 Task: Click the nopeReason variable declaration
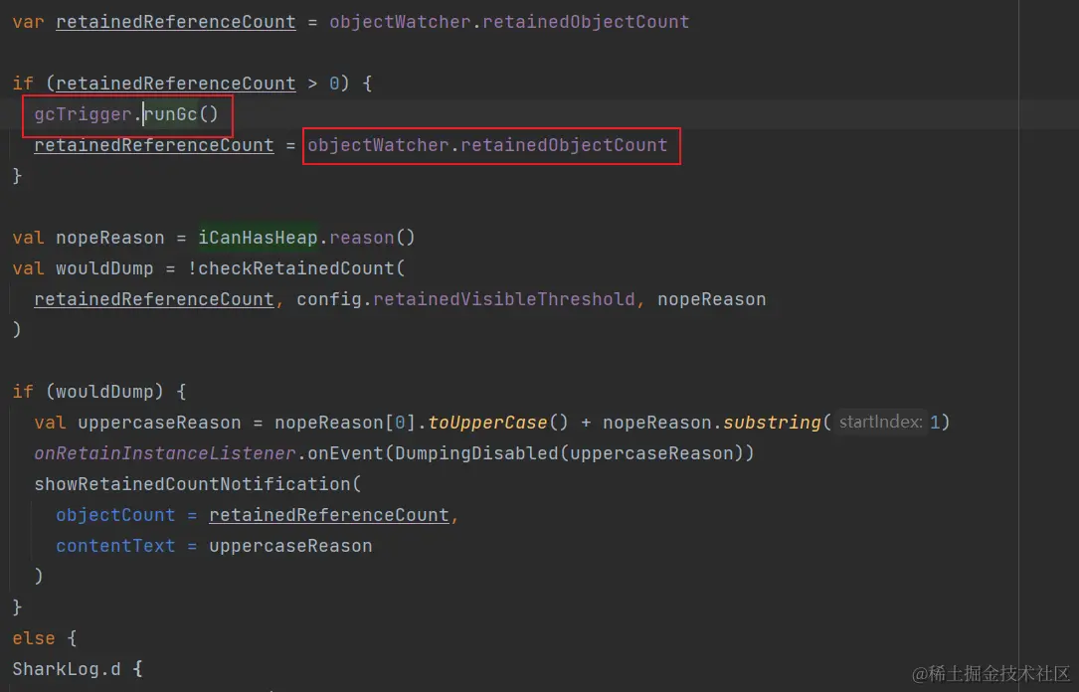(x=109, y=238)
